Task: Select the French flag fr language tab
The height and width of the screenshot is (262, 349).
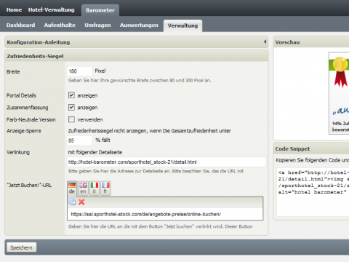Action: pyautogui.click(x=105, y=188)
